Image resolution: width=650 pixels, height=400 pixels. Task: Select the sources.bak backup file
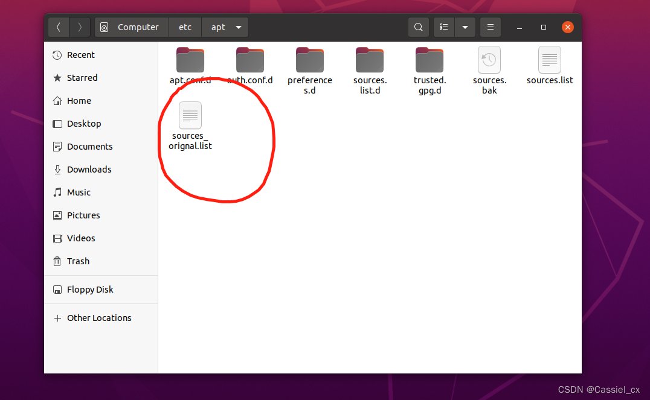489,60
